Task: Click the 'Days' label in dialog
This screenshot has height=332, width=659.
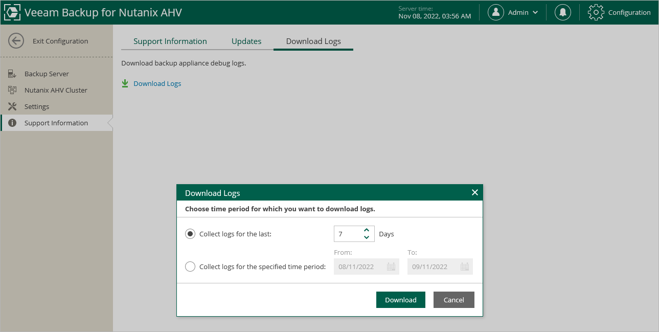Action: [387, 234]
